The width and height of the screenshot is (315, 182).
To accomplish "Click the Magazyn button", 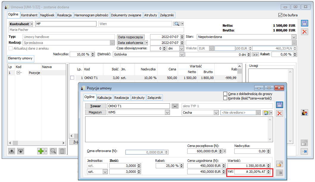I will tap(96, 113).
